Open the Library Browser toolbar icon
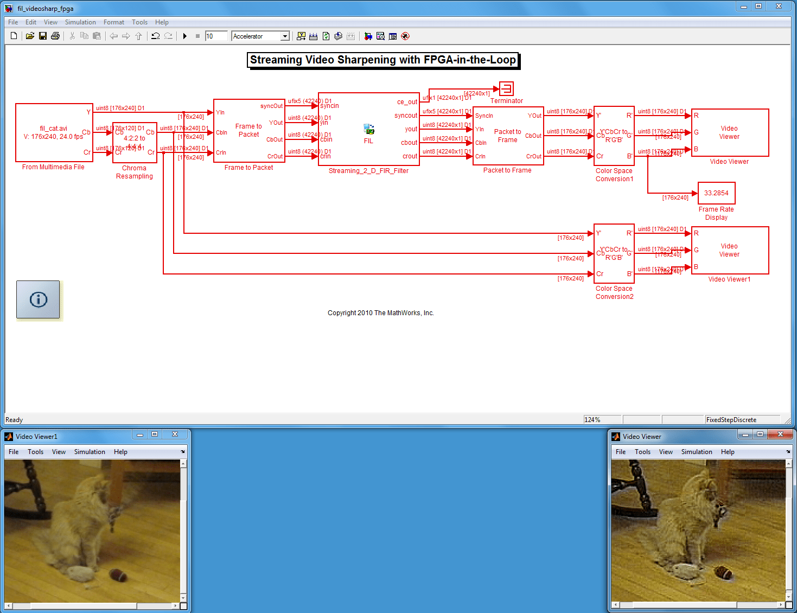The height and width of the screenshot is (613, 797). click(368, 36)
